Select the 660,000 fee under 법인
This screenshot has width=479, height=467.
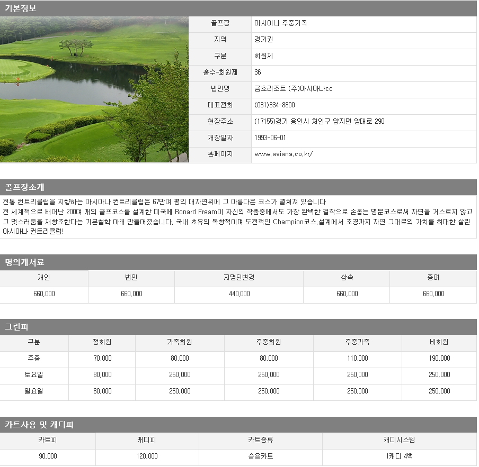pyautogui.click(x=131, y=294)
